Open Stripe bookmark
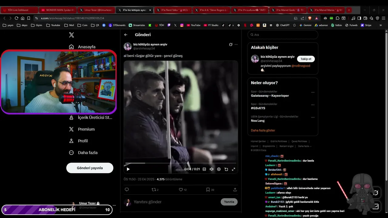 (x=366, y=25)
